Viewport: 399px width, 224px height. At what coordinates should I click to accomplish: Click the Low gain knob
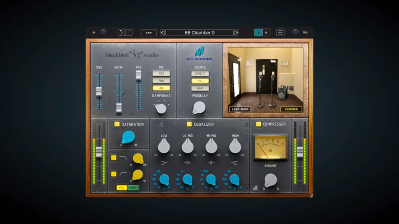164,146
